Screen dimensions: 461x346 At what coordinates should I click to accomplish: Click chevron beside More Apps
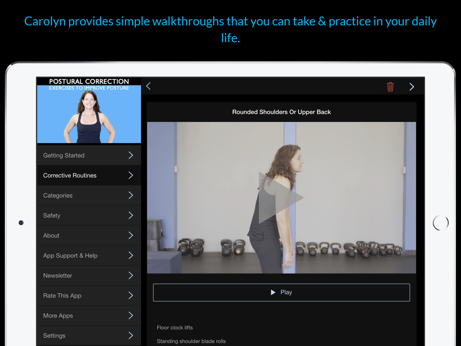coord(131,316)
